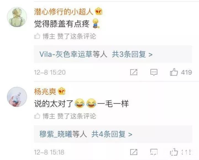Repost the 12-8 15:20 comment
Screen dimensions: 199x160
(x=134, y=72)
